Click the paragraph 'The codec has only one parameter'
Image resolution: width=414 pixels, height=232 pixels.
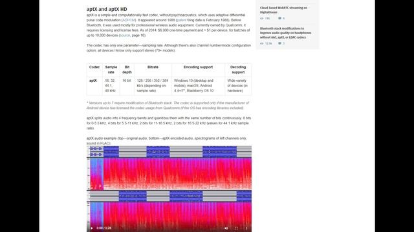pyautogui.click(x=169, y=48)
